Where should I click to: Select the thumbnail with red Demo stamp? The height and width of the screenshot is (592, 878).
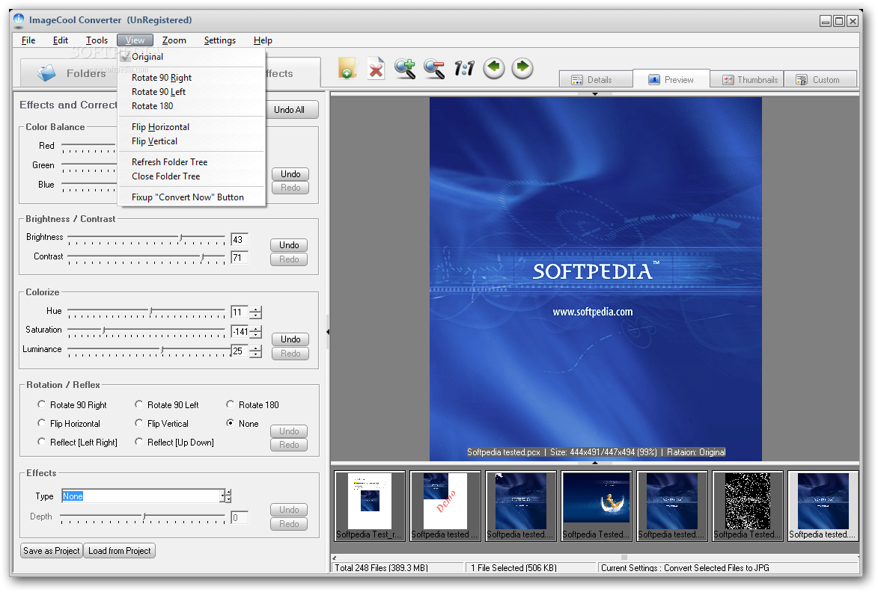tap(445, 506)
